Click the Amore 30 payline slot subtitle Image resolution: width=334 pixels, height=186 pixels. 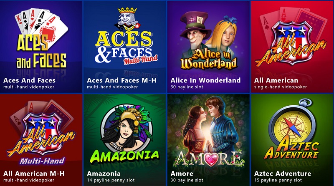pyautogui.click(x=187, y=180)
